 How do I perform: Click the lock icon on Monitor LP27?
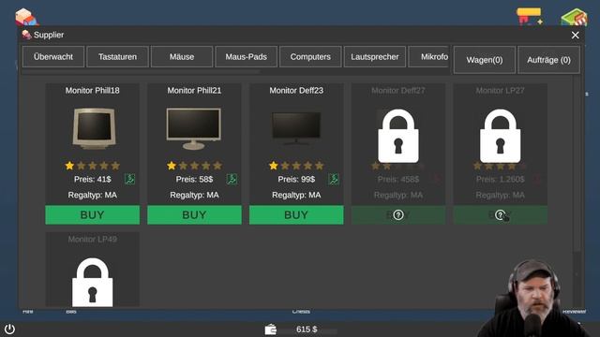click(x=500, y=136)
